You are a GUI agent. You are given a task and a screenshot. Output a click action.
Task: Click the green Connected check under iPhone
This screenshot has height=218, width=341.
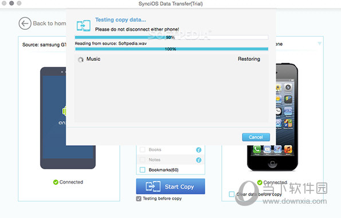(260, 182)
